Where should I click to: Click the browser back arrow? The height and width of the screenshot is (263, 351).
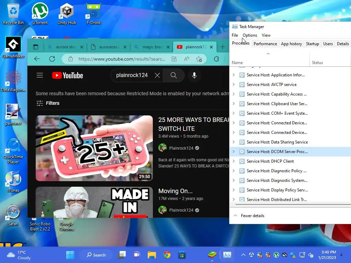(37, 59)
